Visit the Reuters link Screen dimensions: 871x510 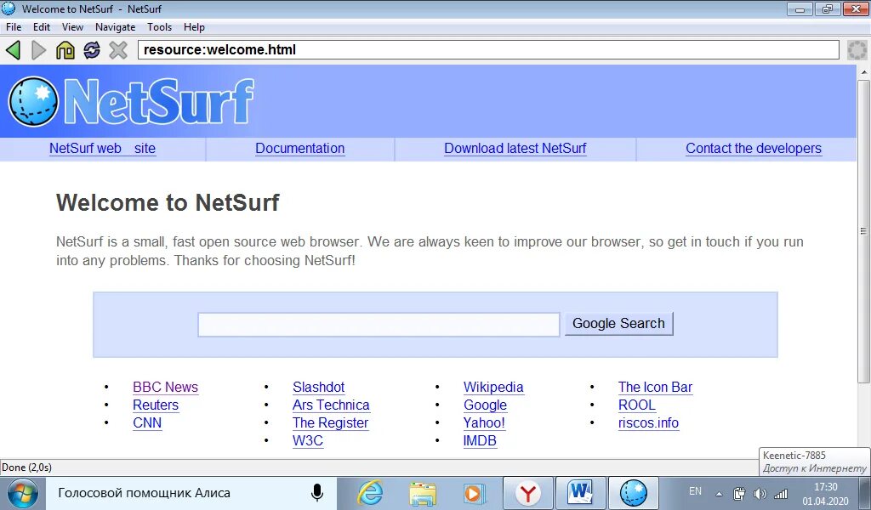[x=156, y=405]
